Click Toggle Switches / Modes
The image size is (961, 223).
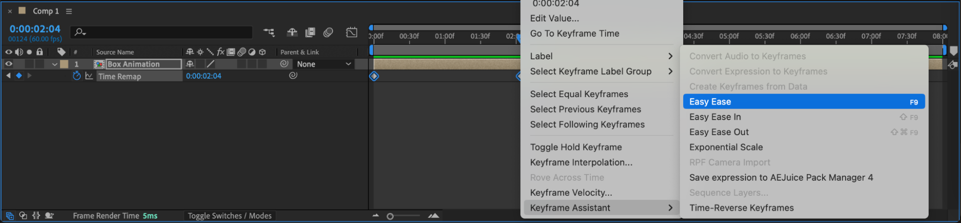[229, 216]
